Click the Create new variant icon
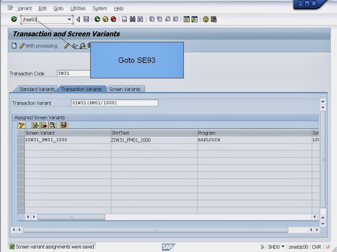 coord(14,45)
